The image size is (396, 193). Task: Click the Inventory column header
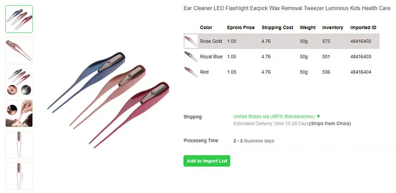[333, 28]
